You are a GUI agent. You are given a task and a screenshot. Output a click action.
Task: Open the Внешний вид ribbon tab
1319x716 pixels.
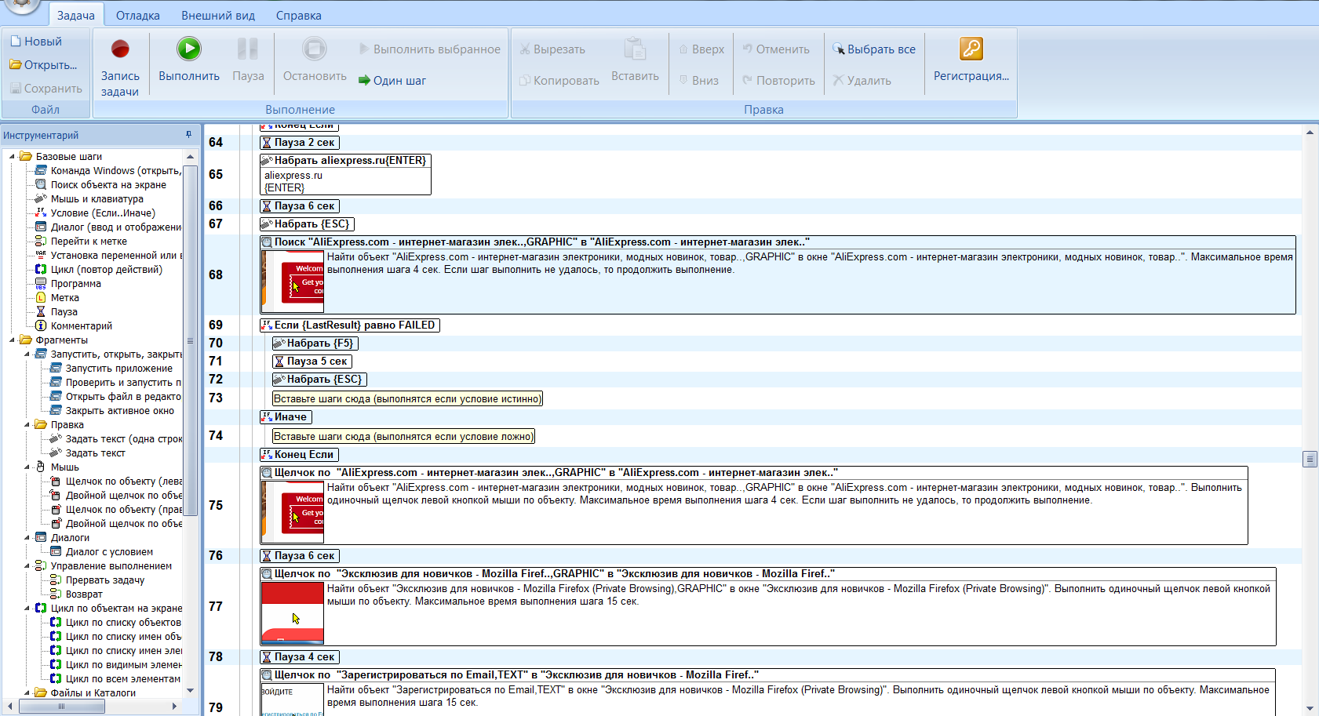pos(218,16)
